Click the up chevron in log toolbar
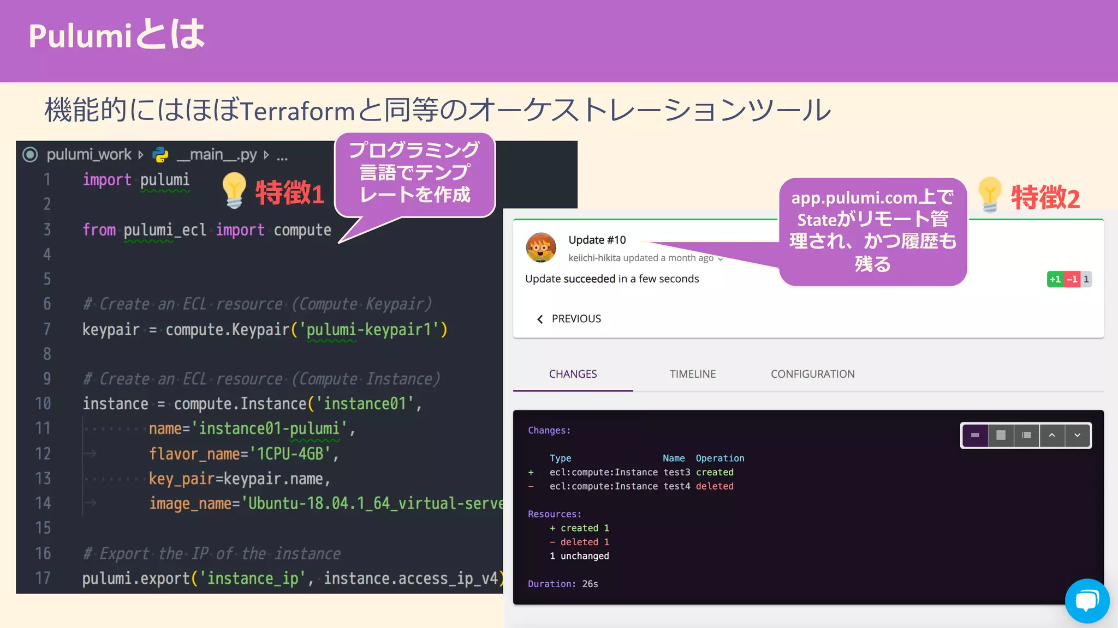This screenshot has width=1118, height=628. point(1052,435)
